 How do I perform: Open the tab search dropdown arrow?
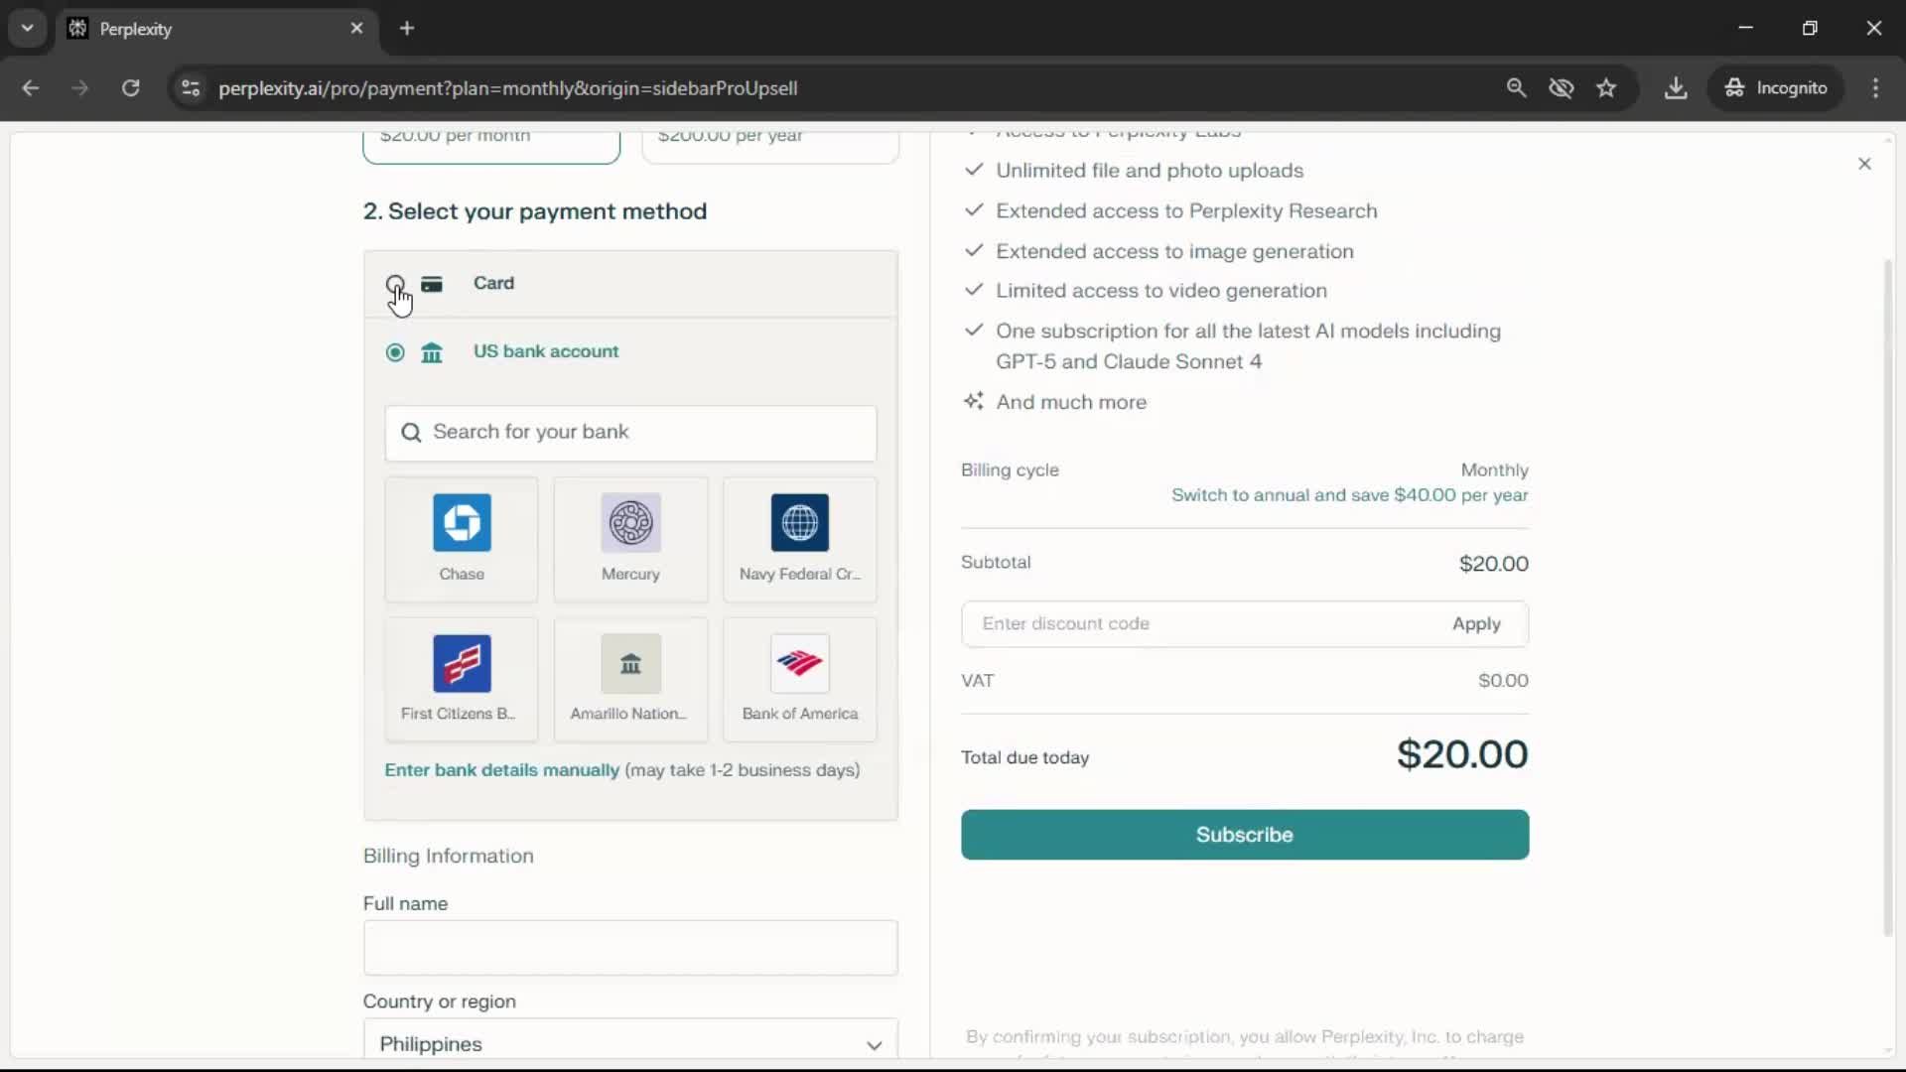(28, 28)
